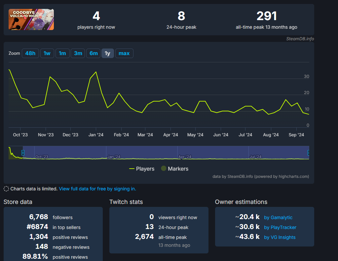Viewport: 338px width, 261px height.
Task: Click the SteamDB.info watermark text
Action: click(300, 39)
